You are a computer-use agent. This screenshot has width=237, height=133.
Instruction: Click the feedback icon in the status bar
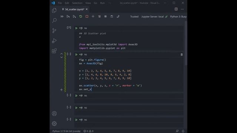click(x=177, y=131)
